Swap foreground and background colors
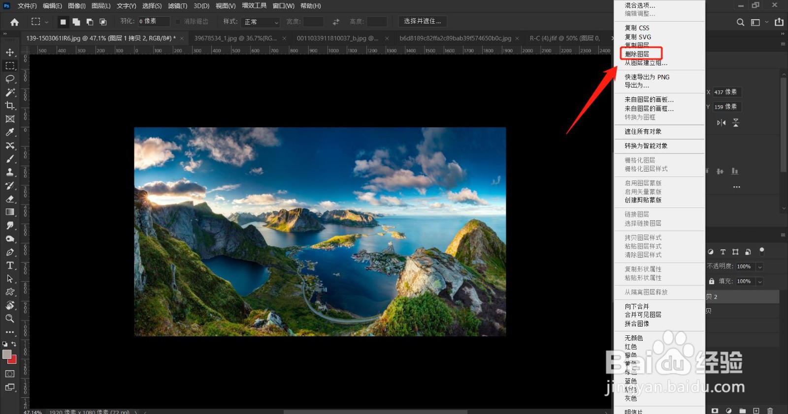Screen dimensions: 788x414 (x=14, y=344)
